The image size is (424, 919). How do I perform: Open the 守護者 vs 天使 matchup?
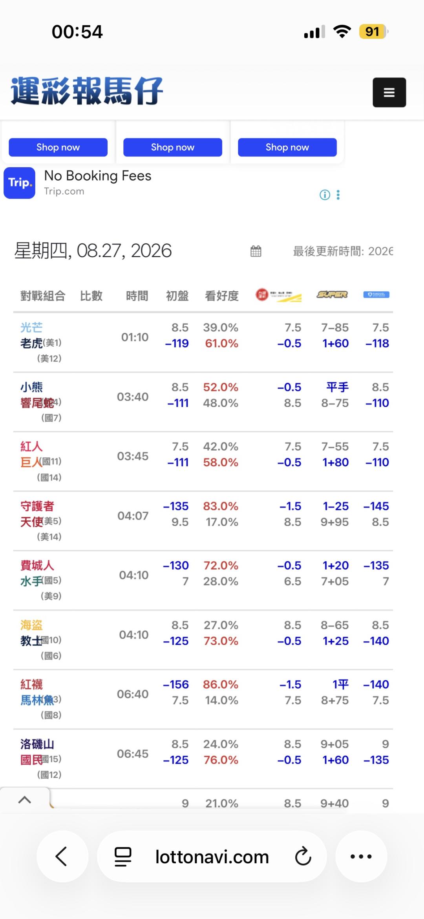tap(41, 514)
